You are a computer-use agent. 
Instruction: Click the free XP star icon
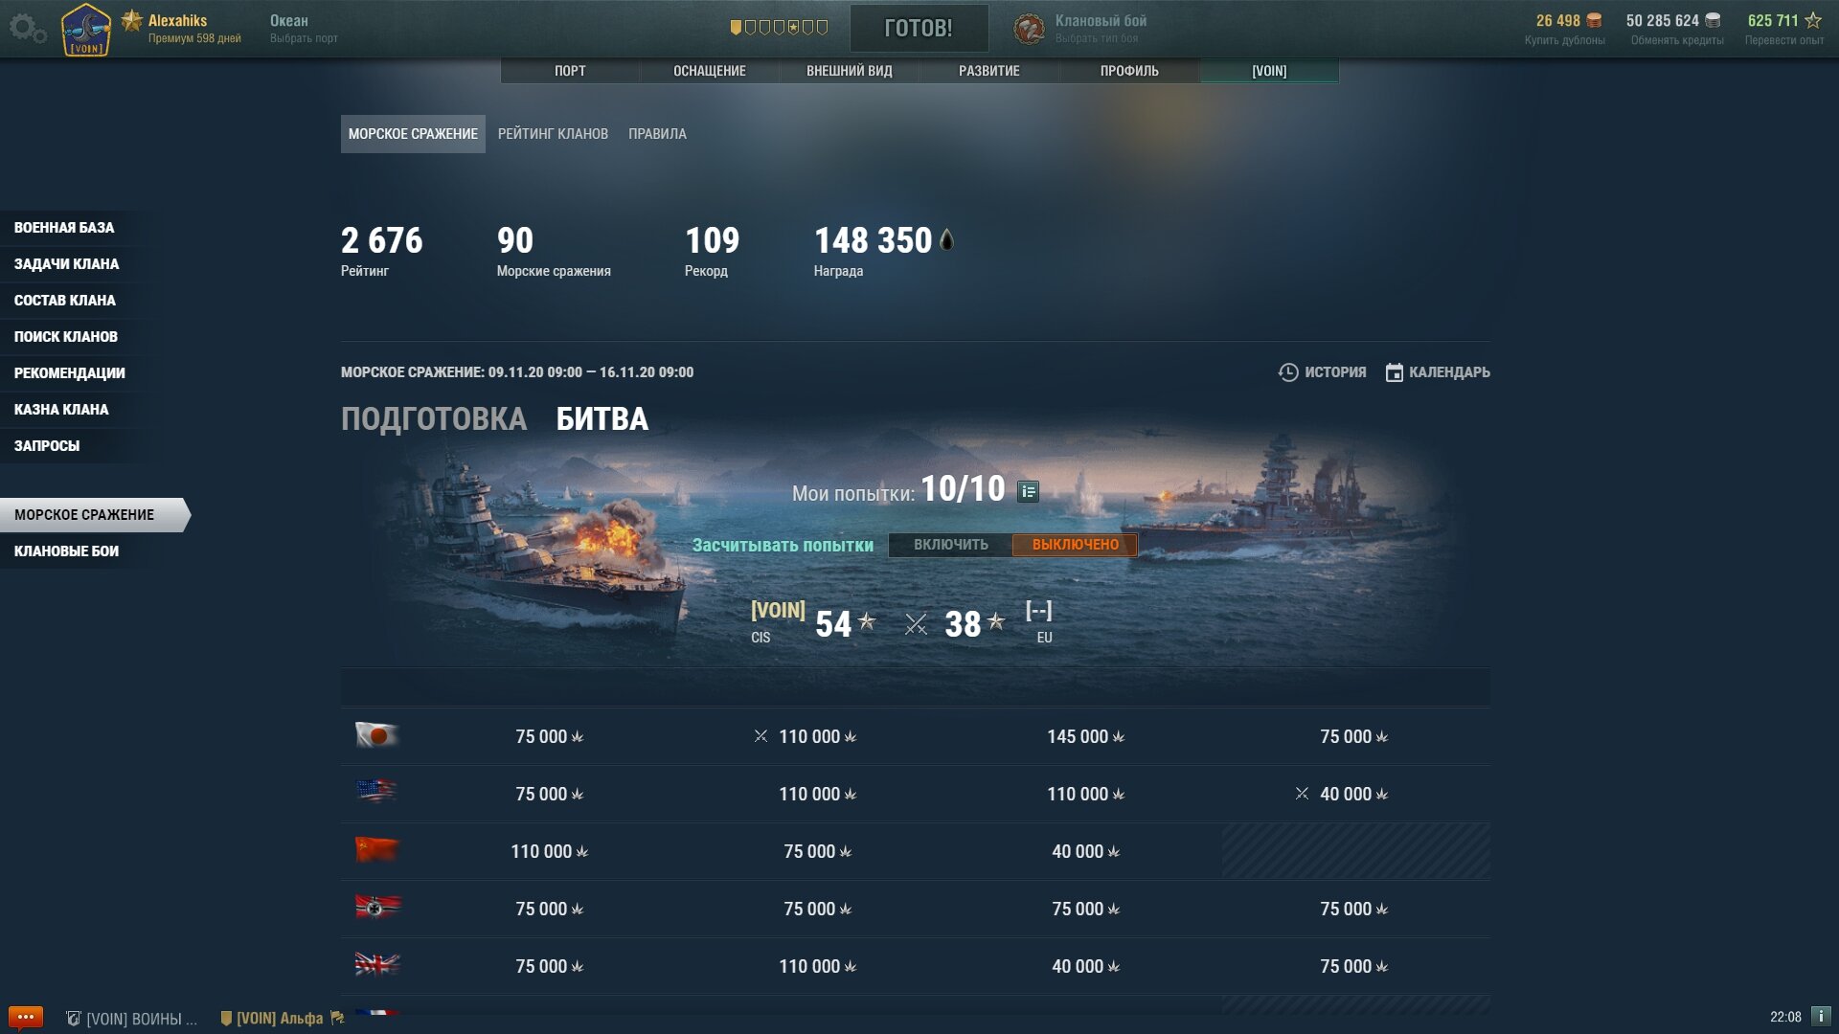[1813, 20]
